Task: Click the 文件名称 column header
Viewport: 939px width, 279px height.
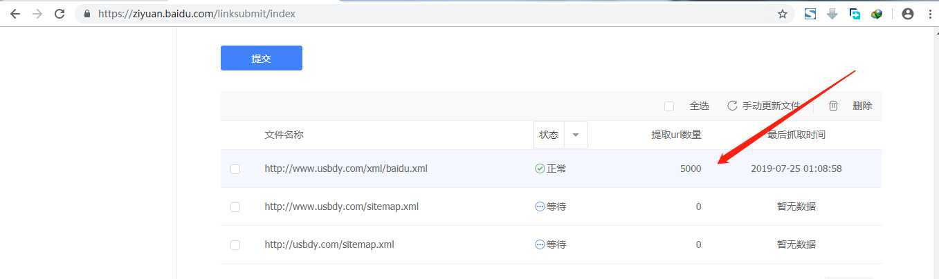Action: click(284, 135)
